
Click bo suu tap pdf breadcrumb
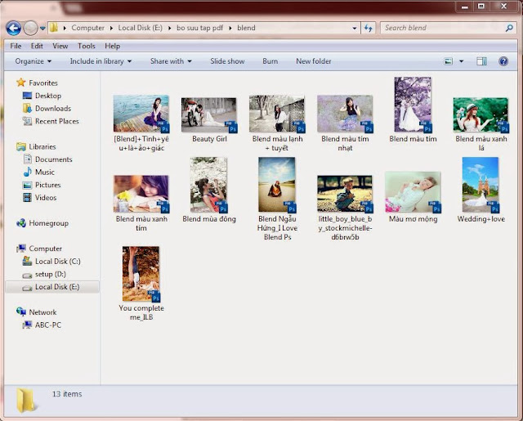pyautogui.click(x=199, y=28)
